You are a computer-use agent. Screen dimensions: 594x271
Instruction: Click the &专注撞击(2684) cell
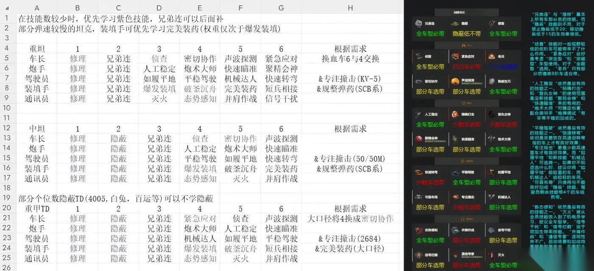coord(350,239)
